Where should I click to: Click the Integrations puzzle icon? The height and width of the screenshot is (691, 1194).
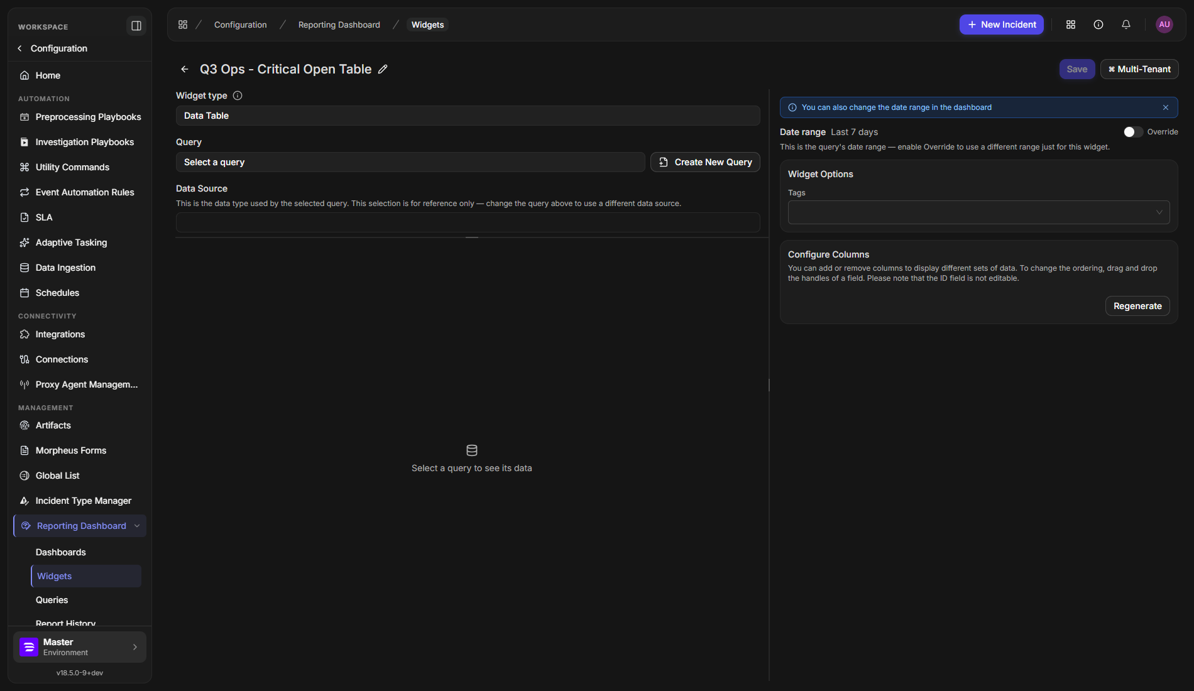tap(25, 334)
